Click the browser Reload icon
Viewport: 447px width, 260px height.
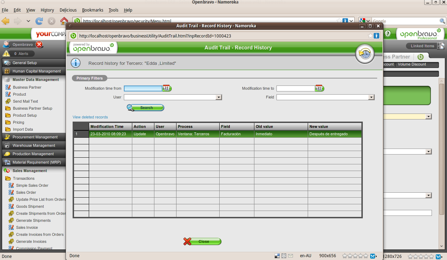[x=39, y=21]
